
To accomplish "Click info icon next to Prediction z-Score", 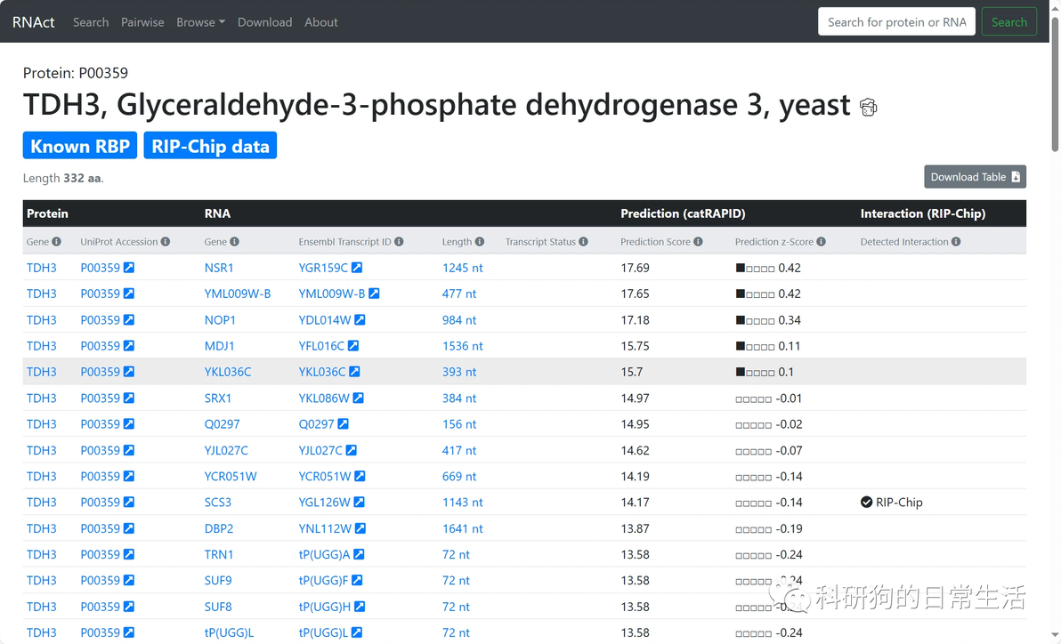I will point(821,242).
